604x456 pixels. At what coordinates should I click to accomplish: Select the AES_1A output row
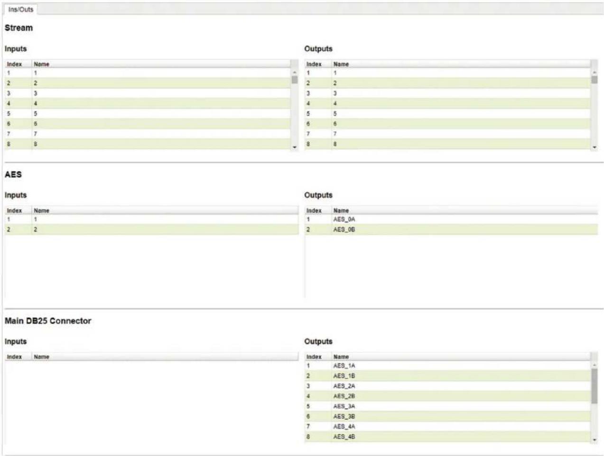point(447,366)
